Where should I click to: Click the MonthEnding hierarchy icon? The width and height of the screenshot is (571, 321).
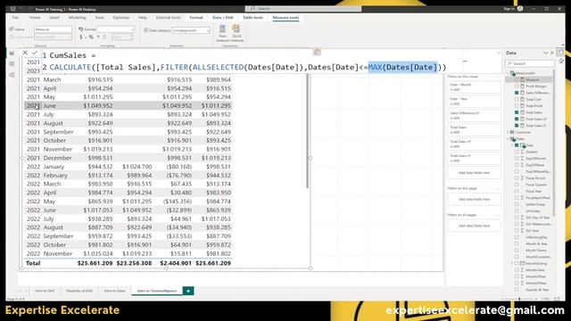point(522,263)
